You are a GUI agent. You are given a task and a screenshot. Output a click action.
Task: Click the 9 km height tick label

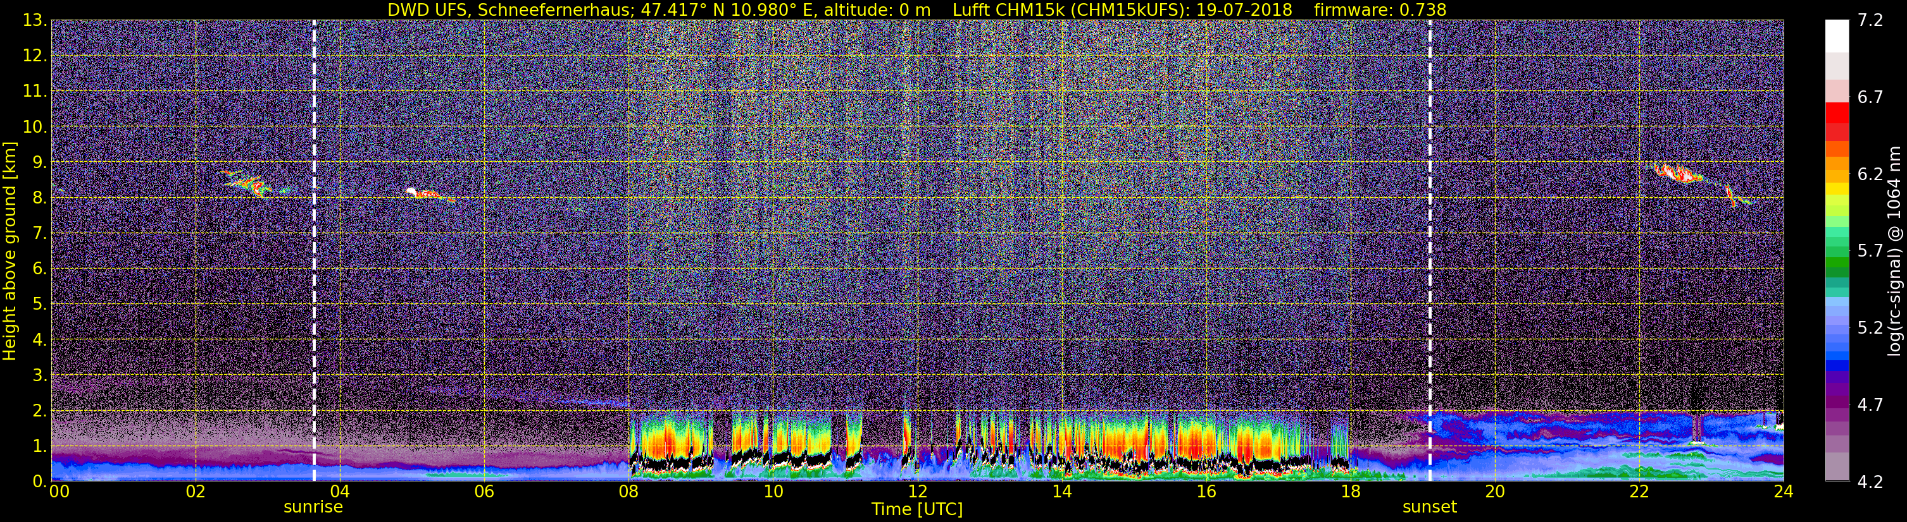[x=39, y=162]
